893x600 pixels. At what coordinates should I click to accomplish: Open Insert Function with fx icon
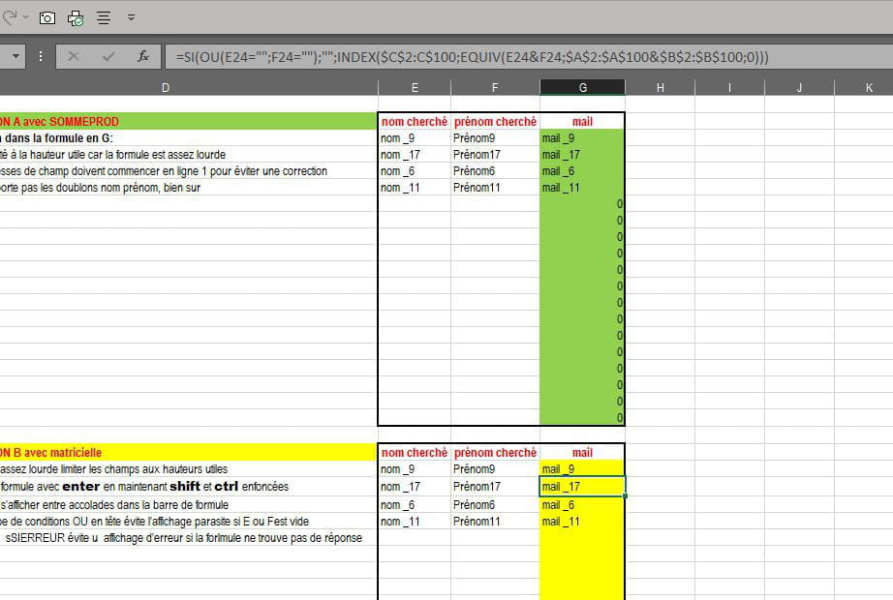pyautogui.click(x=143, y=56)
